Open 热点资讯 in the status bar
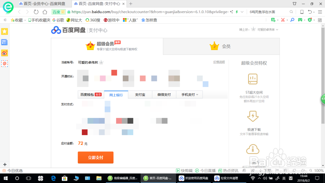 228,171
